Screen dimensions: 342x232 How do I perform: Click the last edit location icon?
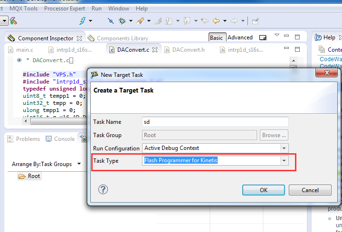(205, 21)
